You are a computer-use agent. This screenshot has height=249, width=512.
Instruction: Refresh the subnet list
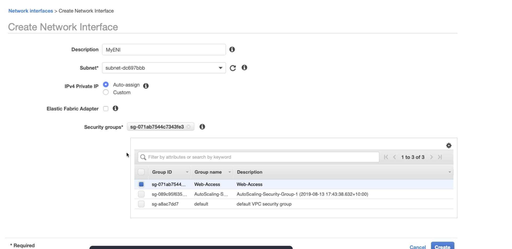coord(233,68)
